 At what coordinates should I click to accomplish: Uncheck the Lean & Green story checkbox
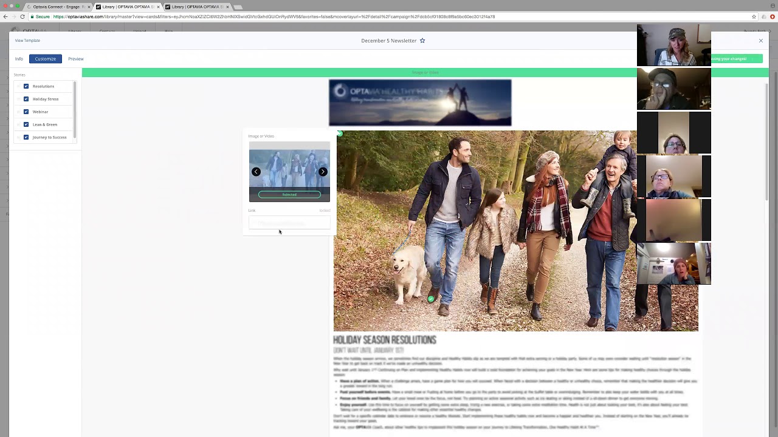26,124
